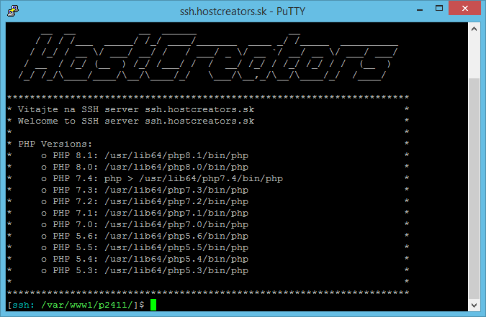The height and width of the screenshot is (317, 486).
Task: Click the scrollbar up arrow
Action: point(474,29)
